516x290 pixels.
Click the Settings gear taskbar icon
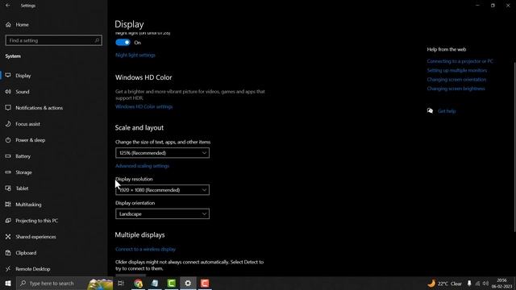point(188,283)
